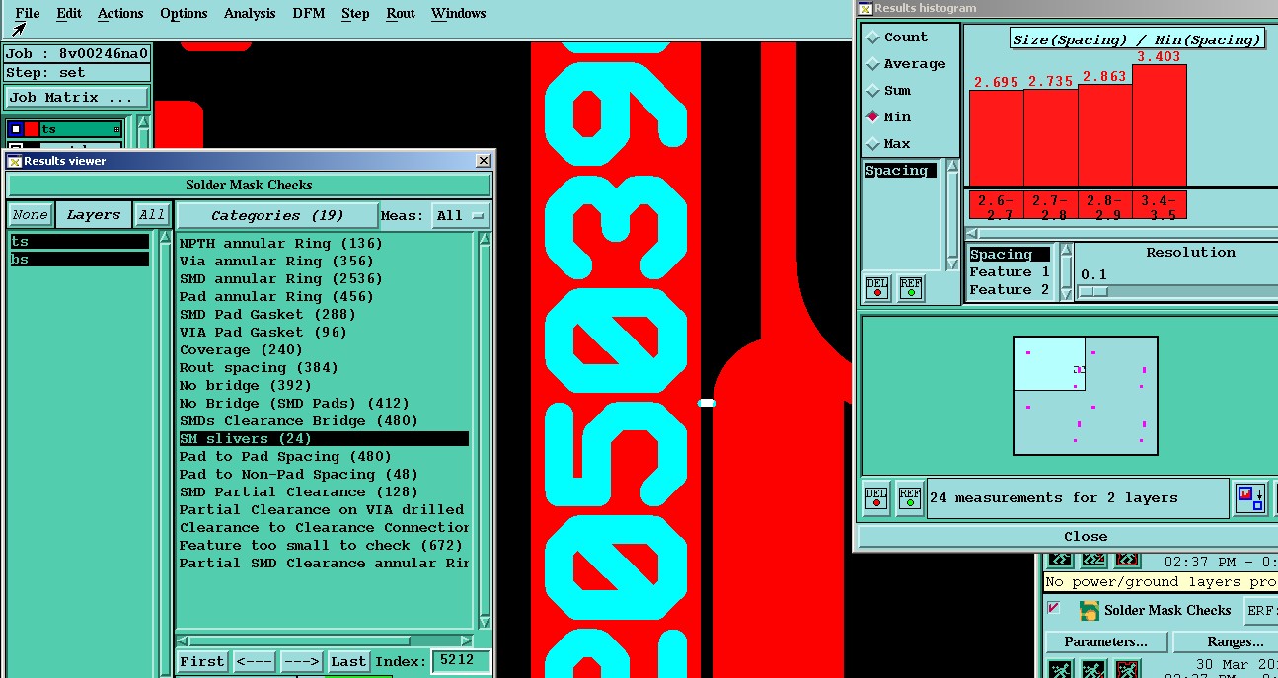The image size is (1278, 678).
Task: Open the Actions menu
Action: [120, 13]
